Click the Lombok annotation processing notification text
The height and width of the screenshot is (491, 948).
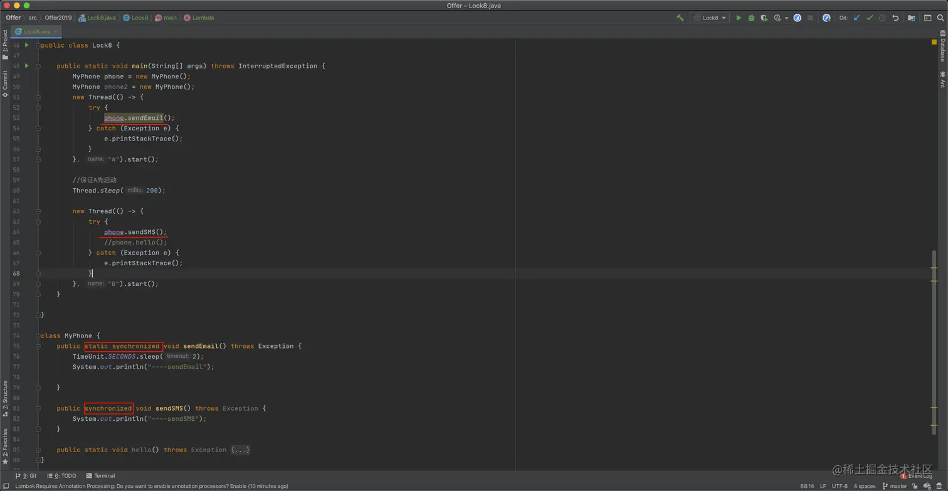point(152,486)
